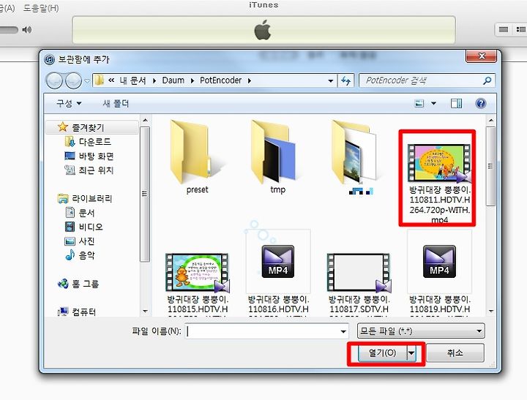
Task: Expand the arrow after PotEncoder breadcrumb
Action: click(x=250, y=80)
